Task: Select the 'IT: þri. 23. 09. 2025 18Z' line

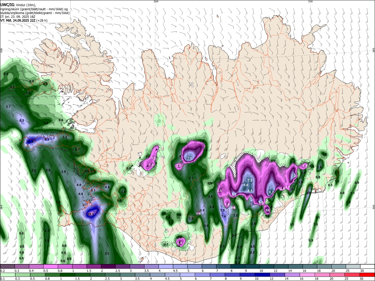Action: pyautogui.click(x=18, y=17)
